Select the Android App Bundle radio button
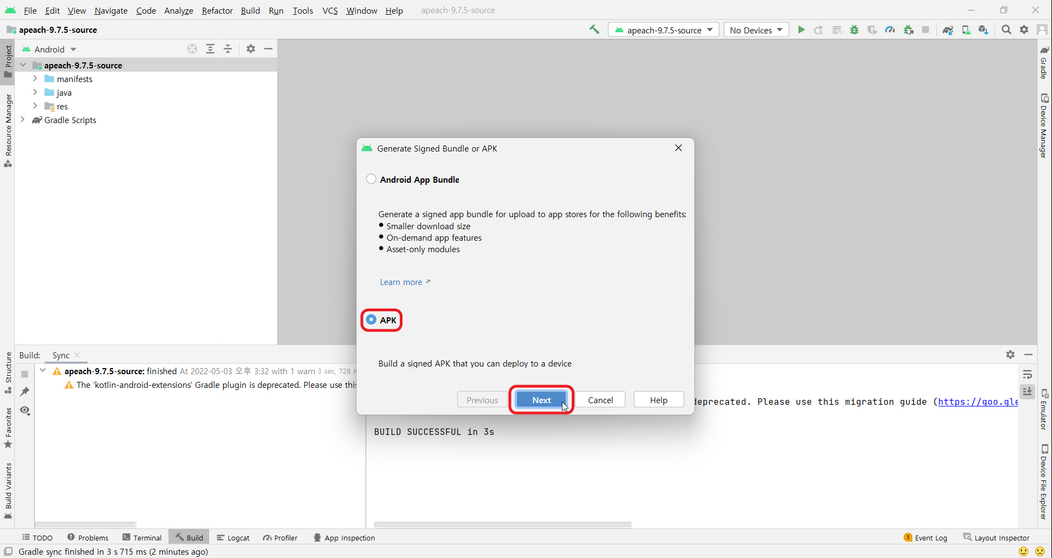 click(x=371, y=179)
